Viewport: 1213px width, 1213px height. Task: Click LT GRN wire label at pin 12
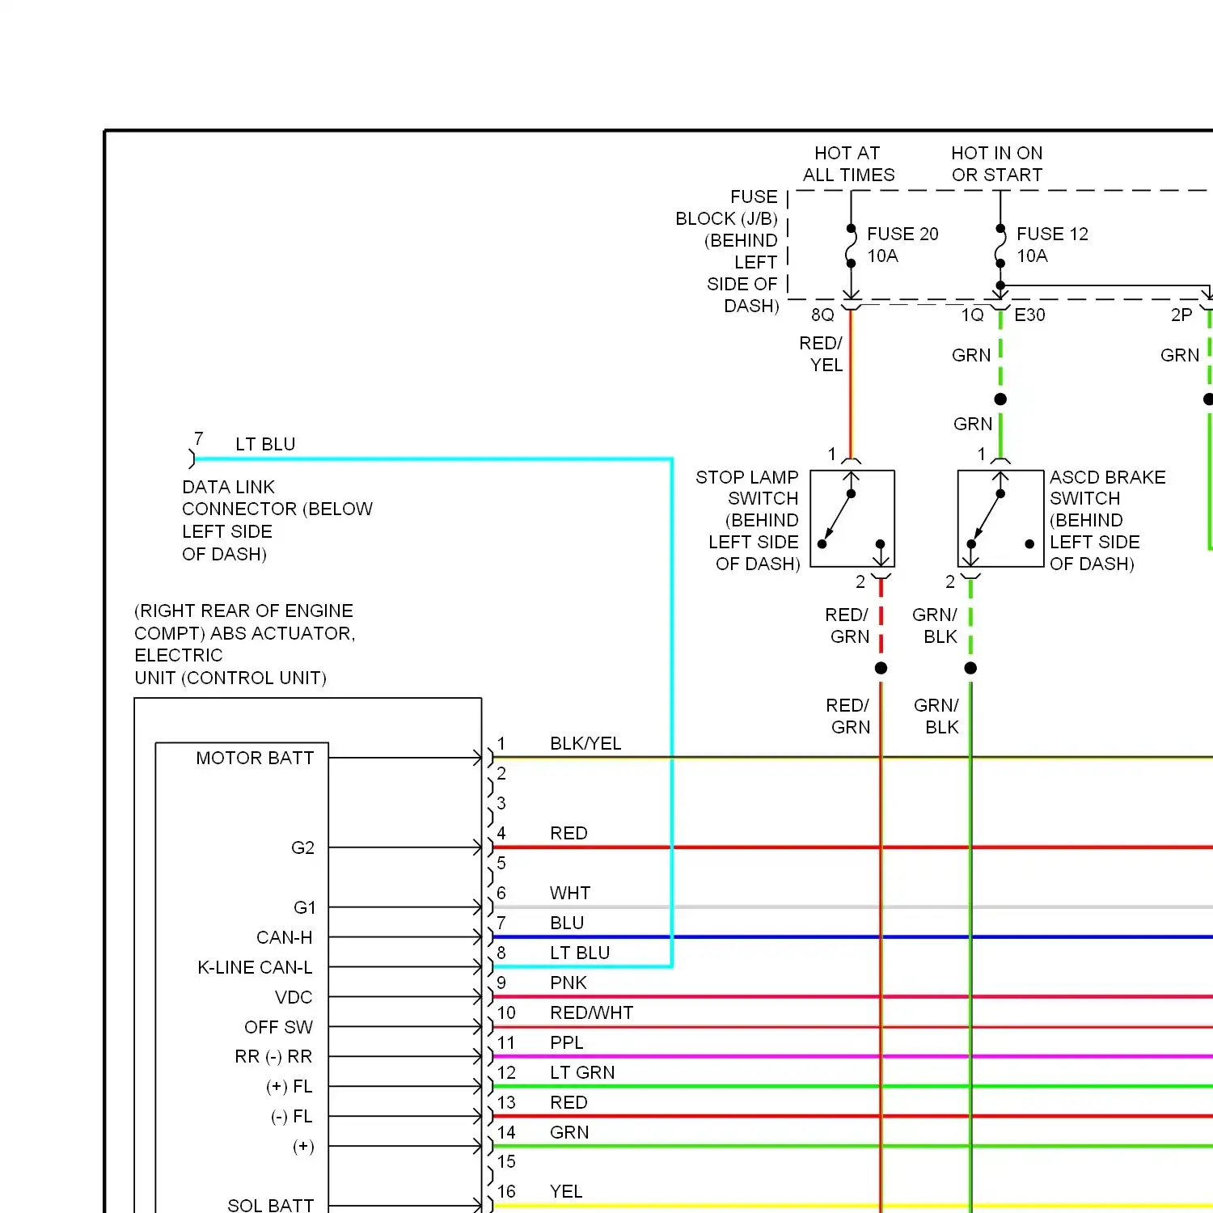(582, 1073)
